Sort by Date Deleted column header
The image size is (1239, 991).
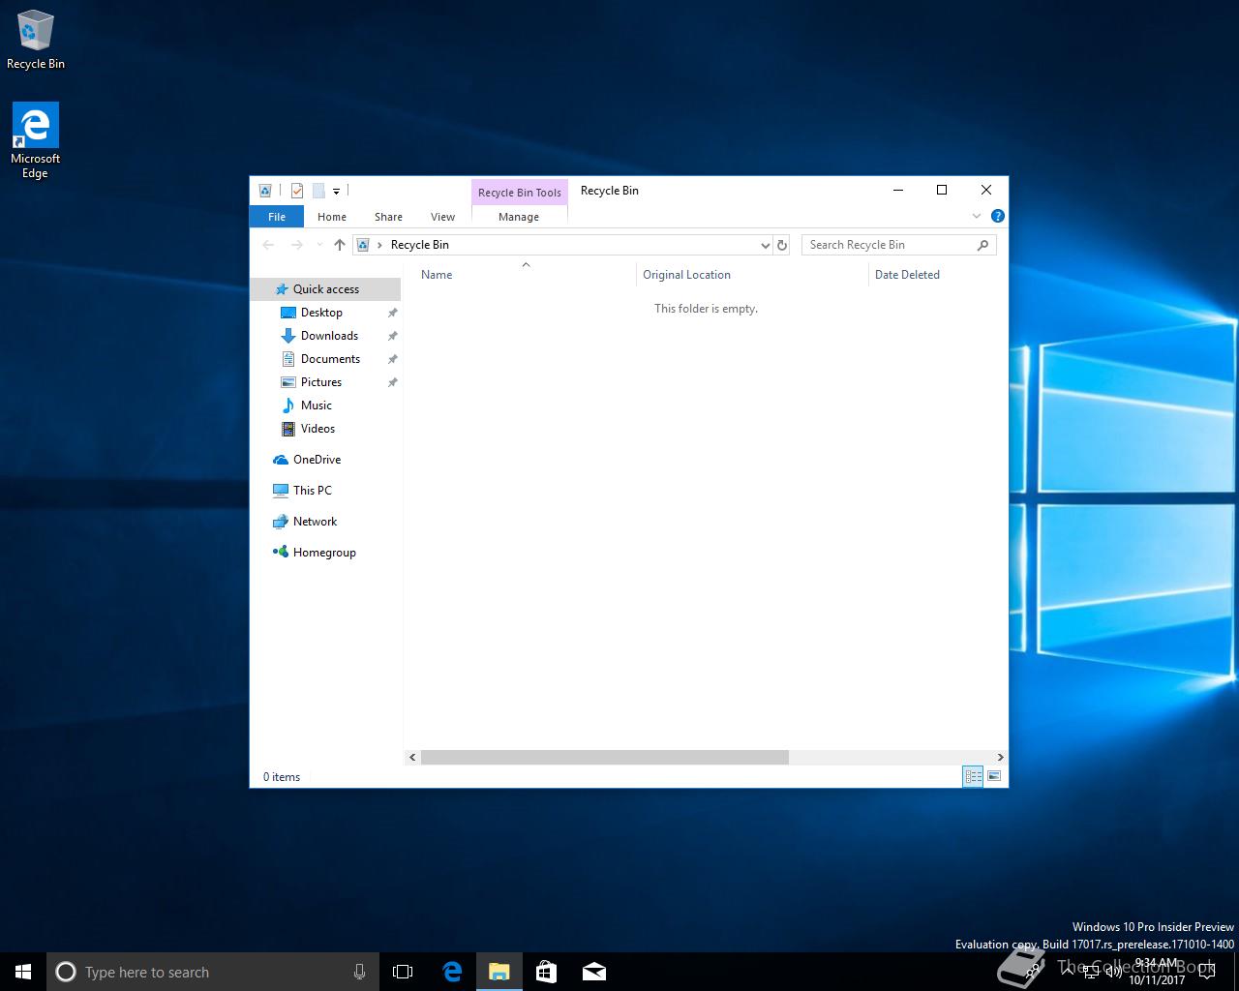907,275
